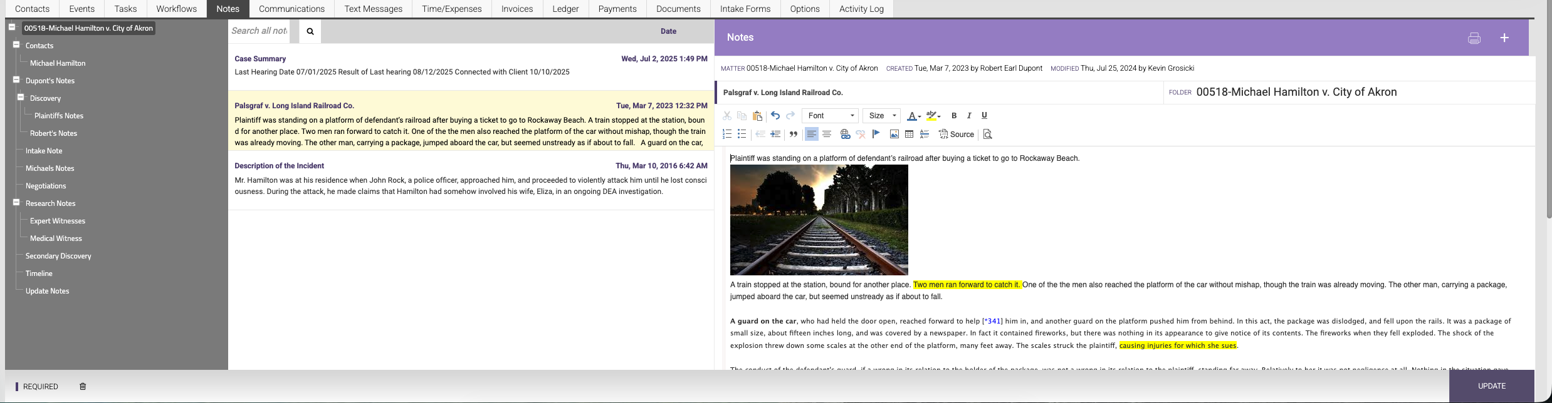Image resolution: width=1552 pixels, height=403 pixels.
Task: Follow the *341 link in note text
Action: 992,321
